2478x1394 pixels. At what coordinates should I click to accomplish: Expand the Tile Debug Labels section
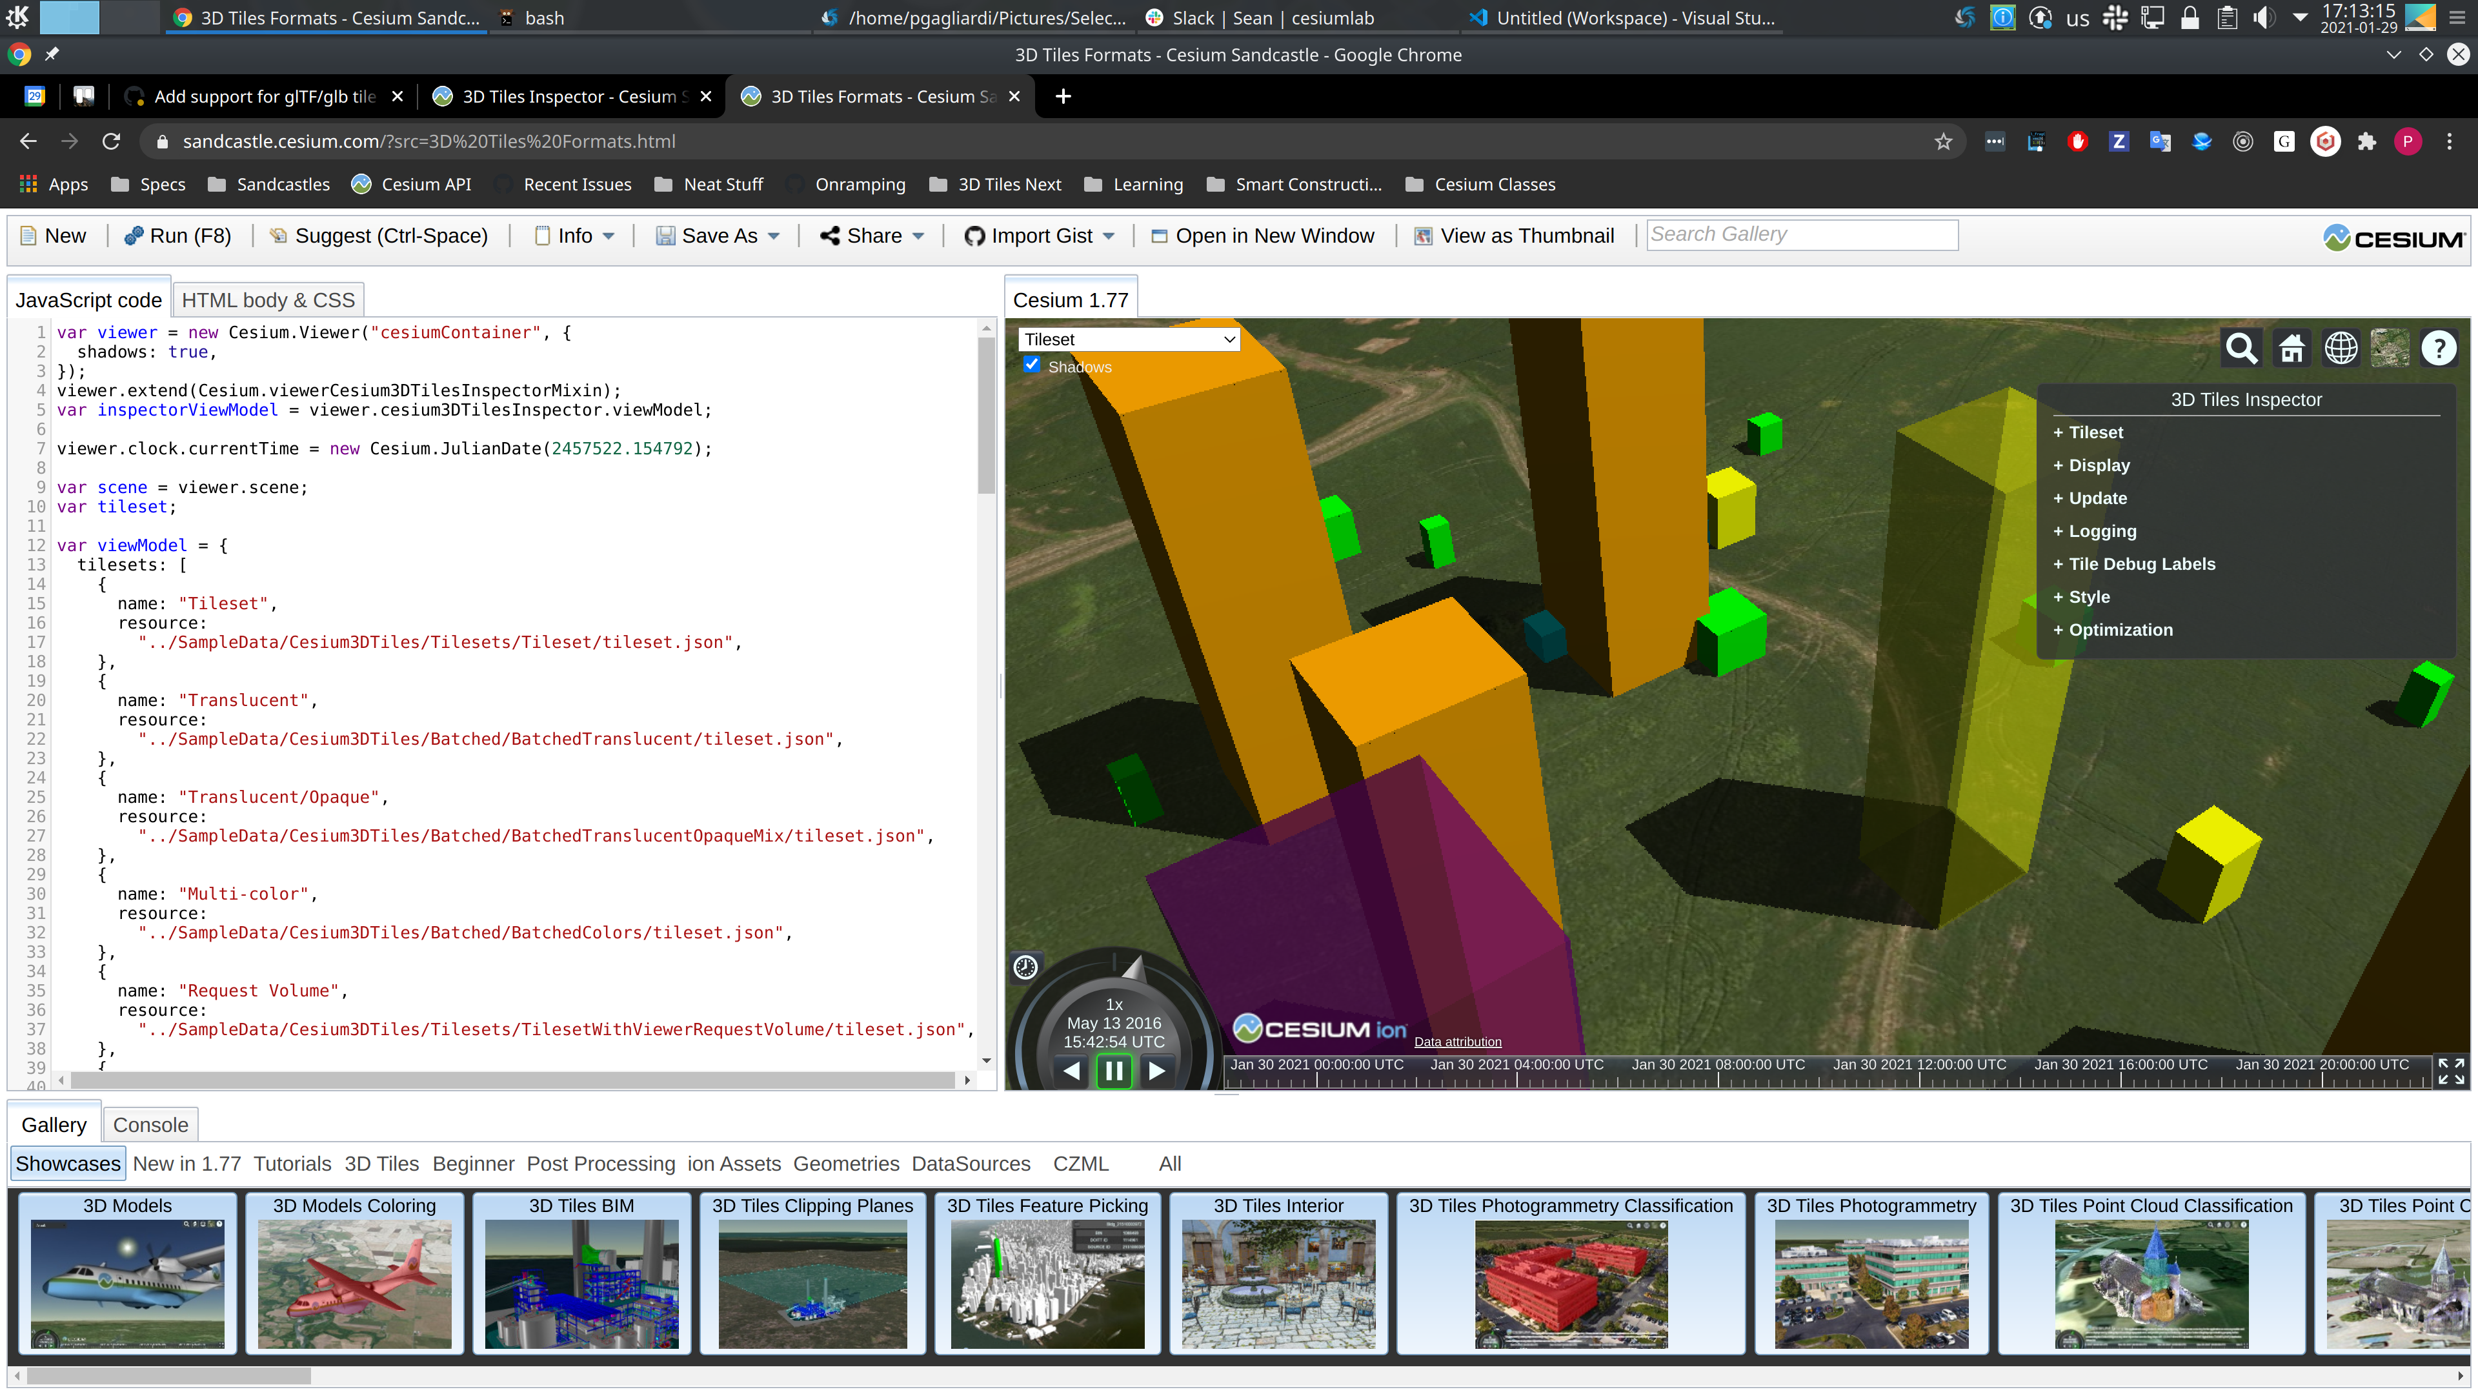click(2133, 564)
